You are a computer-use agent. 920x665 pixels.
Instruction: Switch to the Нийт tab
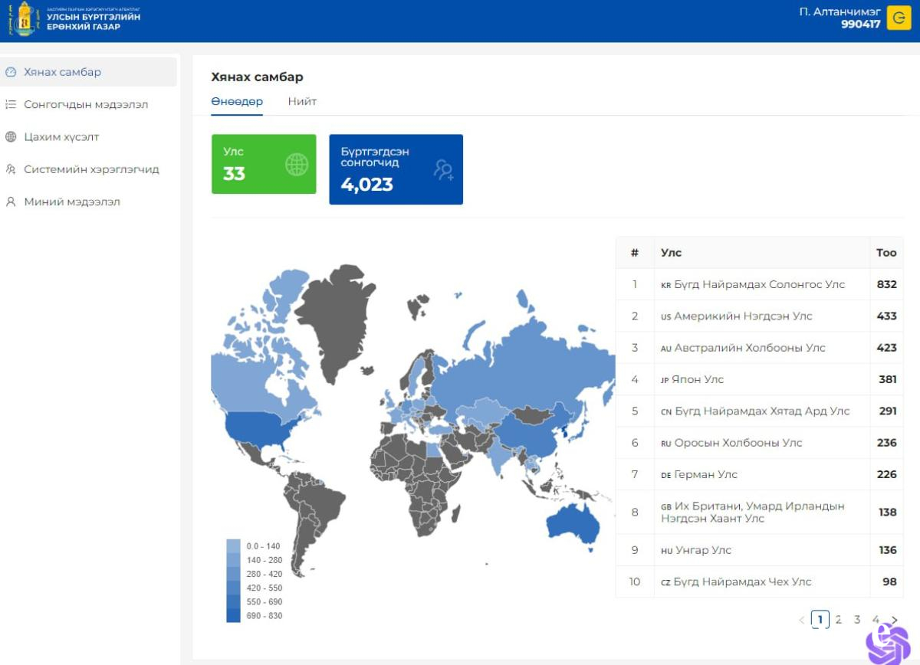coord(302,101)
